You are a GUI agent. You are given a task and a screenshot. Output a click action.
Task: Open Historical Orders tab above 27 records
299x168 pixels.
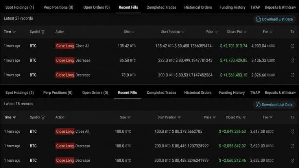coord(198,7)
